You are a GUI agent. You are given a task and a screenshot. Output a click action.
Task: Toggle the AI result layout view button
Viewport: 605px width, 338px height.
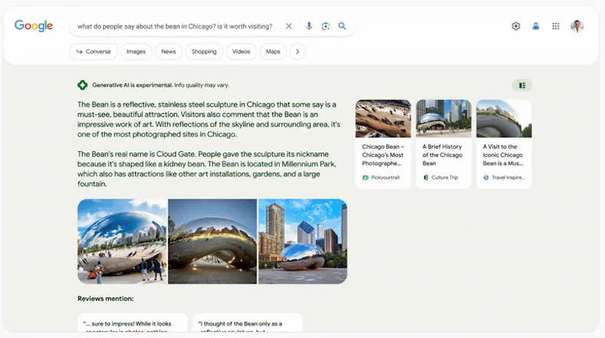(x=522, y=85)
